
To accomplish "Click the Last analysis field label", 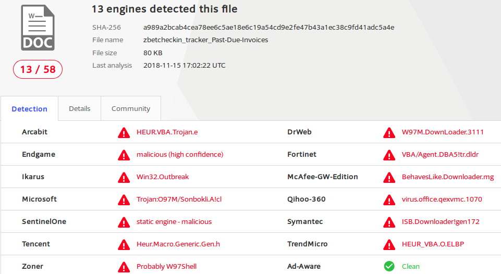I will 112,66.
